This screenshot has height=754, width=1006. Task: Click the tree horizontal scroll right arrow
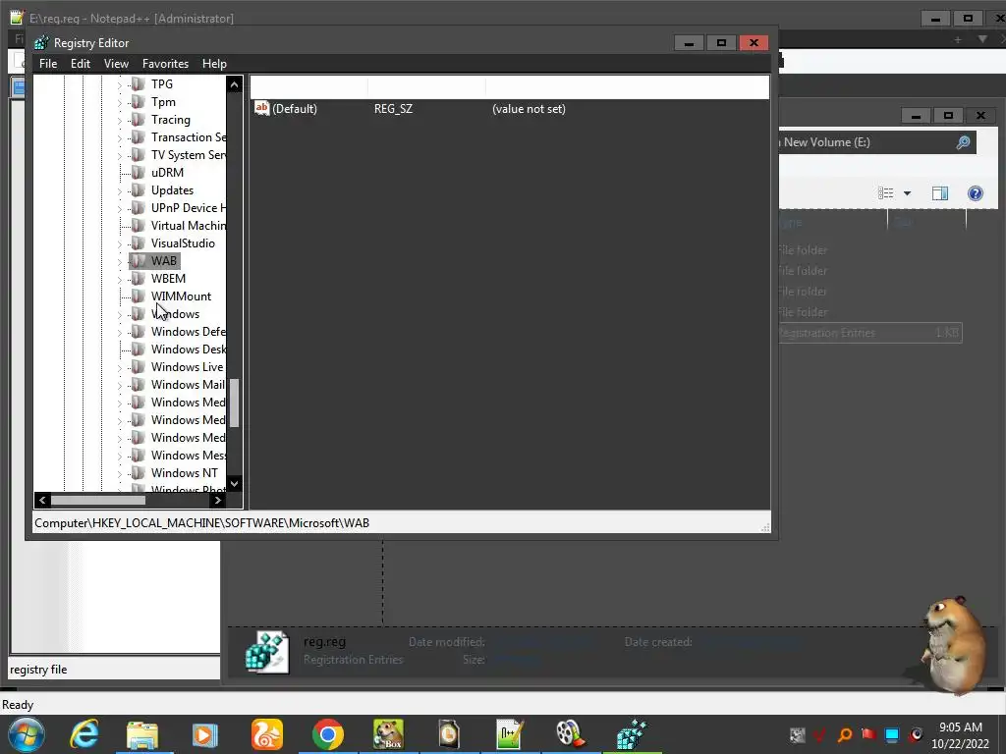[217, 500]
